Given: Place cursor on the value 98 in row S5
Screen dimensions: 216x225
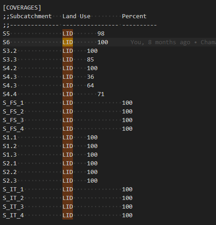Looking at the screenshot, I should coord(101,34).
